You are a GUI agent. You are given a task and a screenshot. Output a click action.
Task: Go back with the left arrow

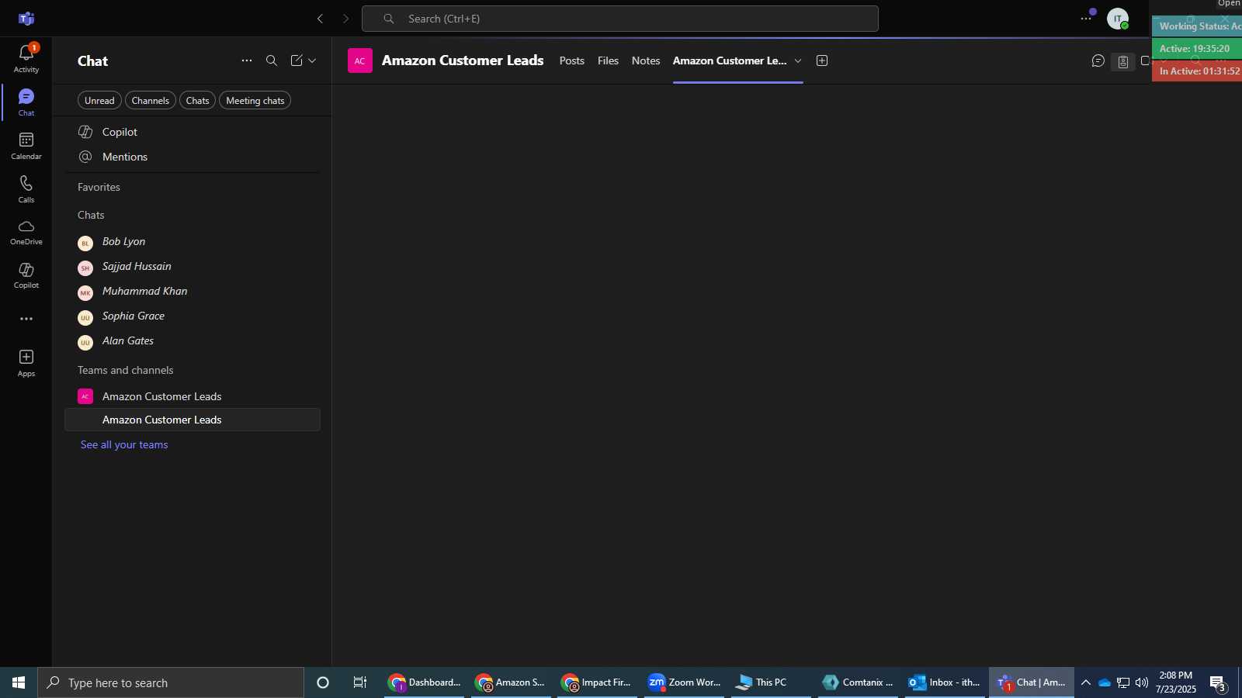pyautogui.click(x=320, y=19)
